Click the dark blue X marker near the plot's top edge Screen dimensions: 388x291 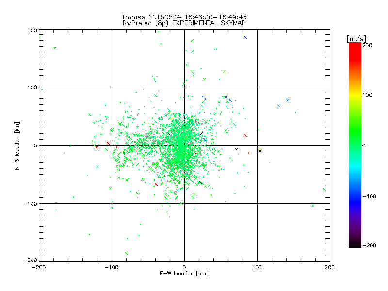point(245,37)
